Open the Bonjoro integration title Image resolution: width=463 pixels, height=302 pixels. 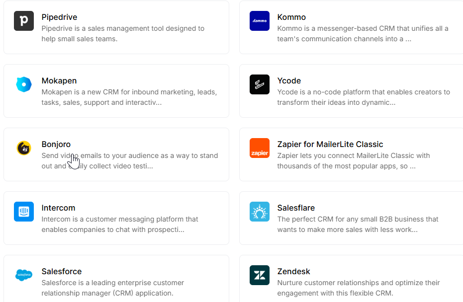[x=56, y=145]
